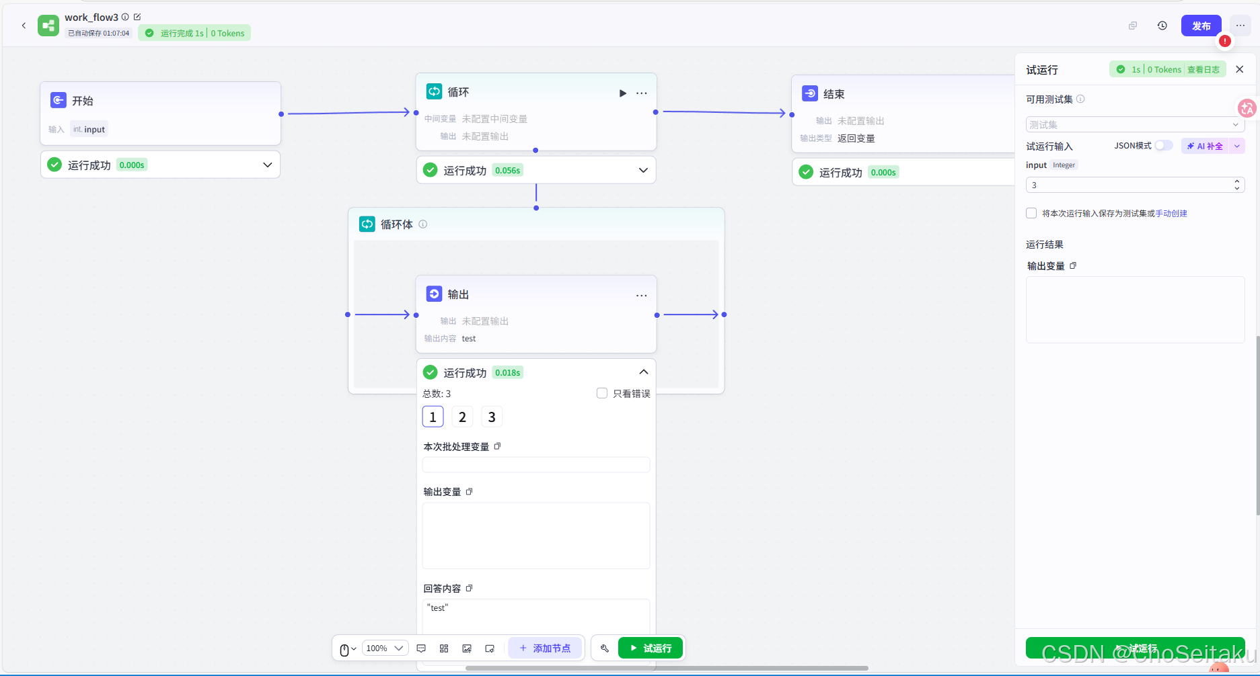Image resolution: width=1260 pixels, height=676 pixels.
Task: Expand 开始 node run result
Action: coord(268,165)
